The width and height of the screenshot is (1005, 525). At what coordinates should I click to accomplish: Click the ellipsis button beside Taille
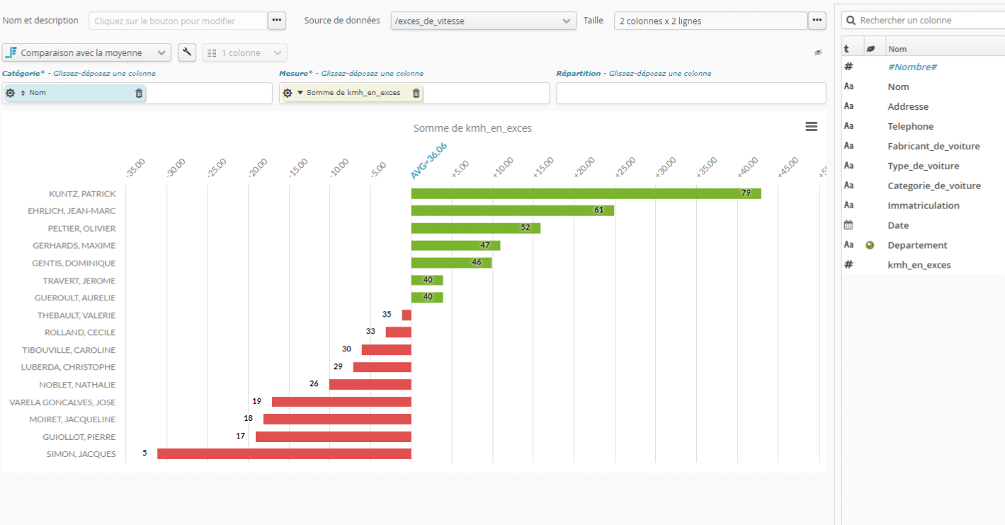click(817, 21)
